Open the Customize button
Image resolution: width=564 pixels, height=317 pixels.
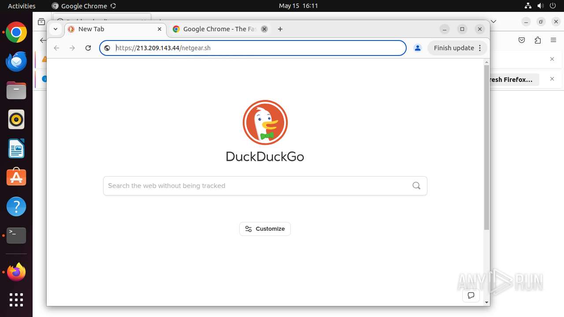tap(265, 229)
